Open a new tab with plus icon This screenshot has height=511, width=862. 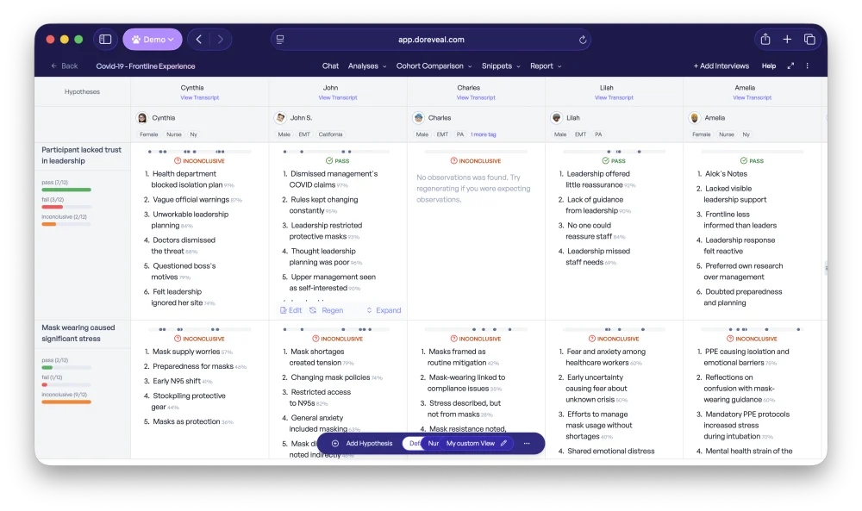click(x=787, y=39)
